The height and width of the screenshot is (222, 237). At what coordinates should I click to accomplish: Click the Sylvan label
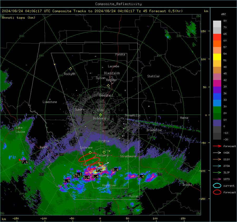(101, 78)
